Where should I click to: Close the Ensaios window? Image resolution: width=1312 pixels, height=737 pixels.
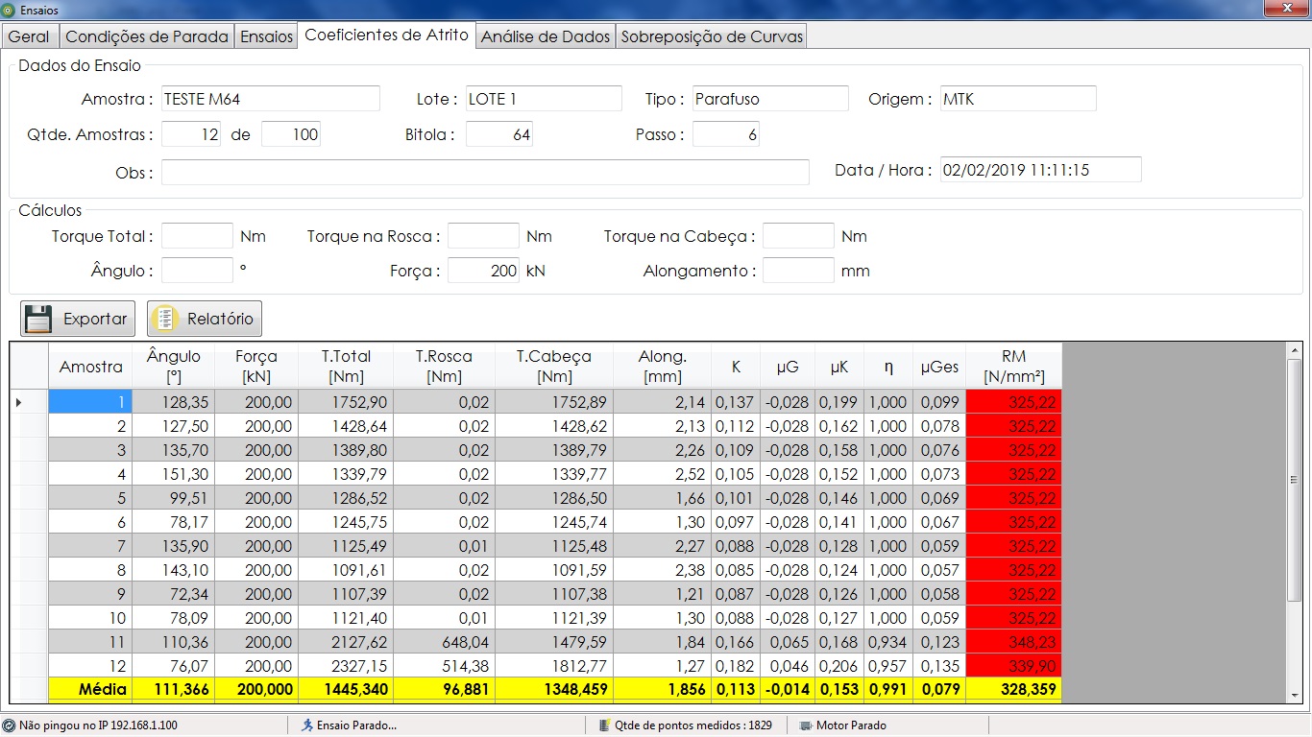[1285, 9]
